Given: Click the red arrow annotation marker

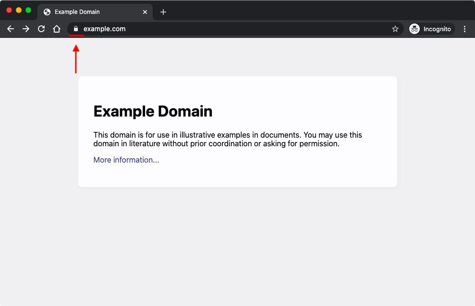Looking at the screenshot, I should point(76,58).
